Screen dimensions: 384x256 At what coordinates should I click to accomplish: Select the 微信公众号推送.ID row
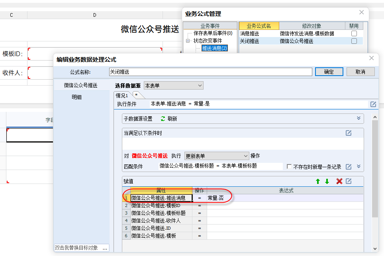click(243, 229)
